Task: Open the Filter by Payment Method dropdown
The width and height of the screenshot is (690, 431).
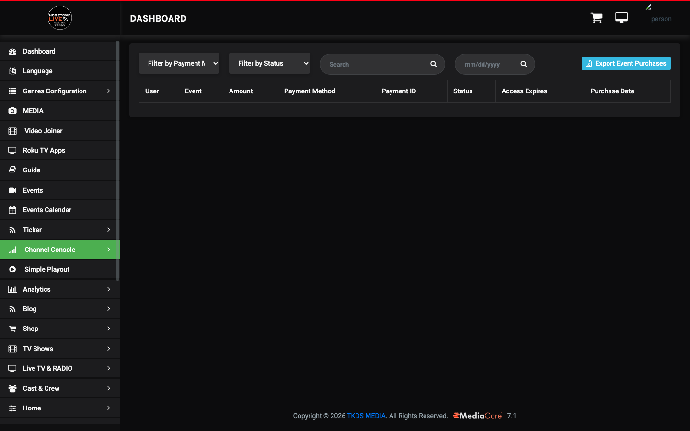Action: pos(179,63)
